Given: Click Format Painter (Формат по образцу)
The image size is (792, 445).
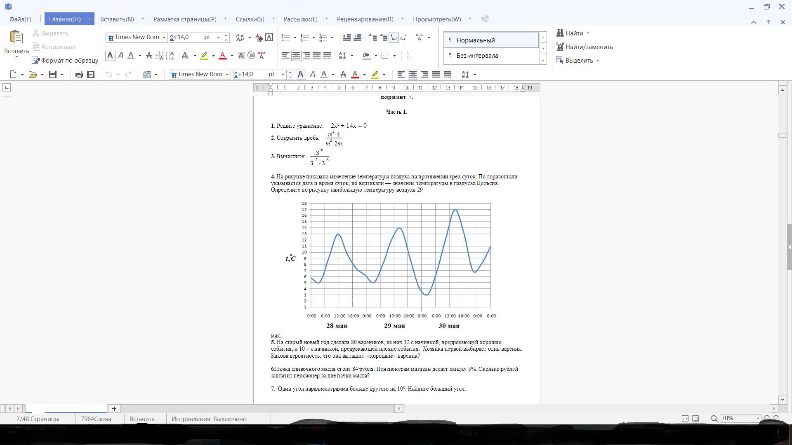Looking at the screenshot, I should (x=65, y=61).
